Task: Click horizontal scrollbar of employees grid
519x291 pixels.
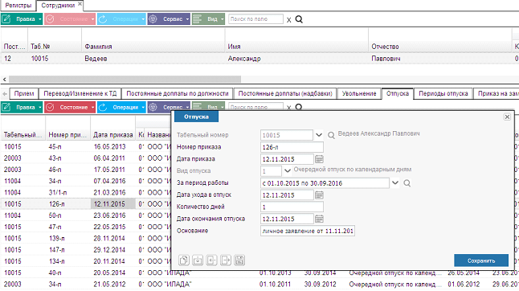Action: point(125,80)
